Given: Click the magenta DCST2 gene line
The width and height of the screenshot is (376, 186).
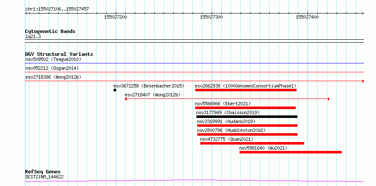Looking at the screenshot, I should coord(194,181).
